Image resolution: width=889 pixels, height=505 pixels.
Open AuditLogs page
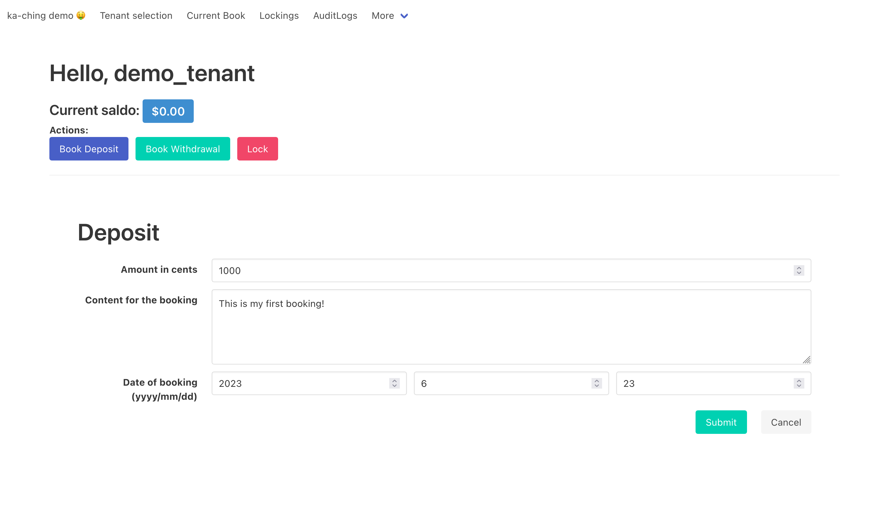[335, 16]
